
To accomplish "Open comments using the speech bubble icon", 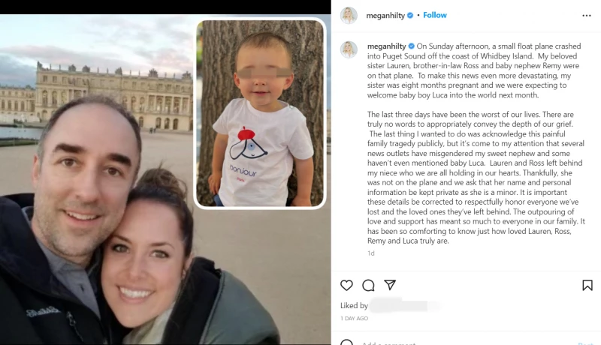I will point(368,285).
